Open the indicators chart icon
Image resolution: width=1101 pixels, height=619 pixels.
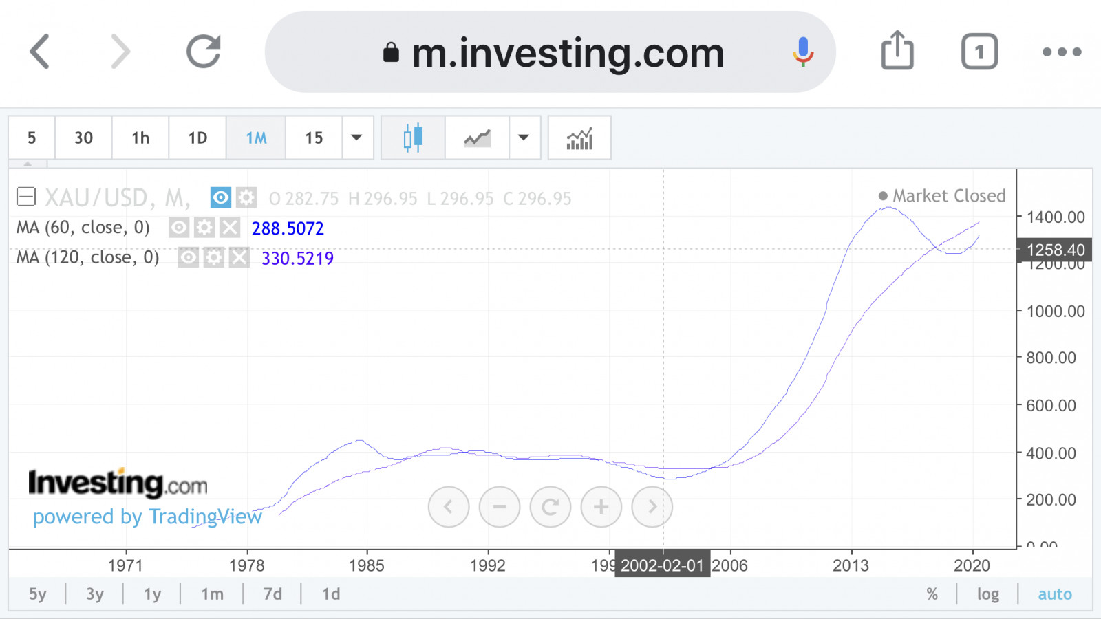(x=579, y=138)
